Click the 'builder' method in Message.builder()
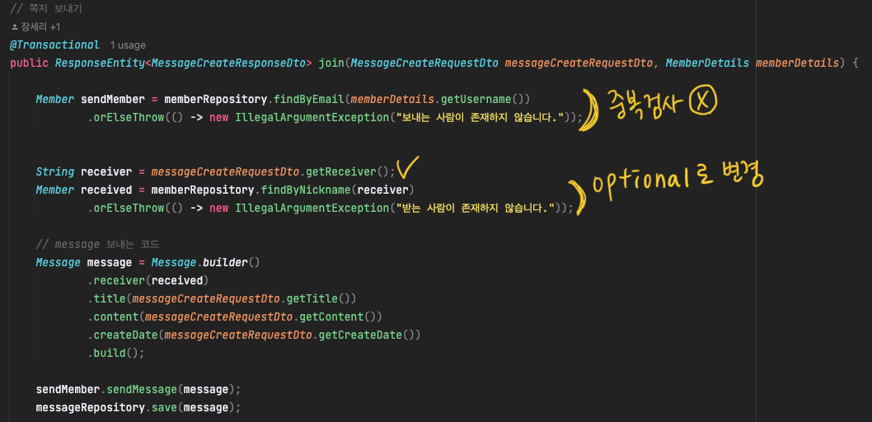Screen dimensions: 872x422 pyautogui.click(x=226, y=262)
